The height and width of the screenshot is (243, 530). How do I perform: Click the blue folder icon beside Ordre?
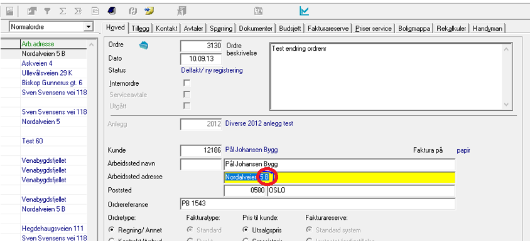tap(144, 46)
